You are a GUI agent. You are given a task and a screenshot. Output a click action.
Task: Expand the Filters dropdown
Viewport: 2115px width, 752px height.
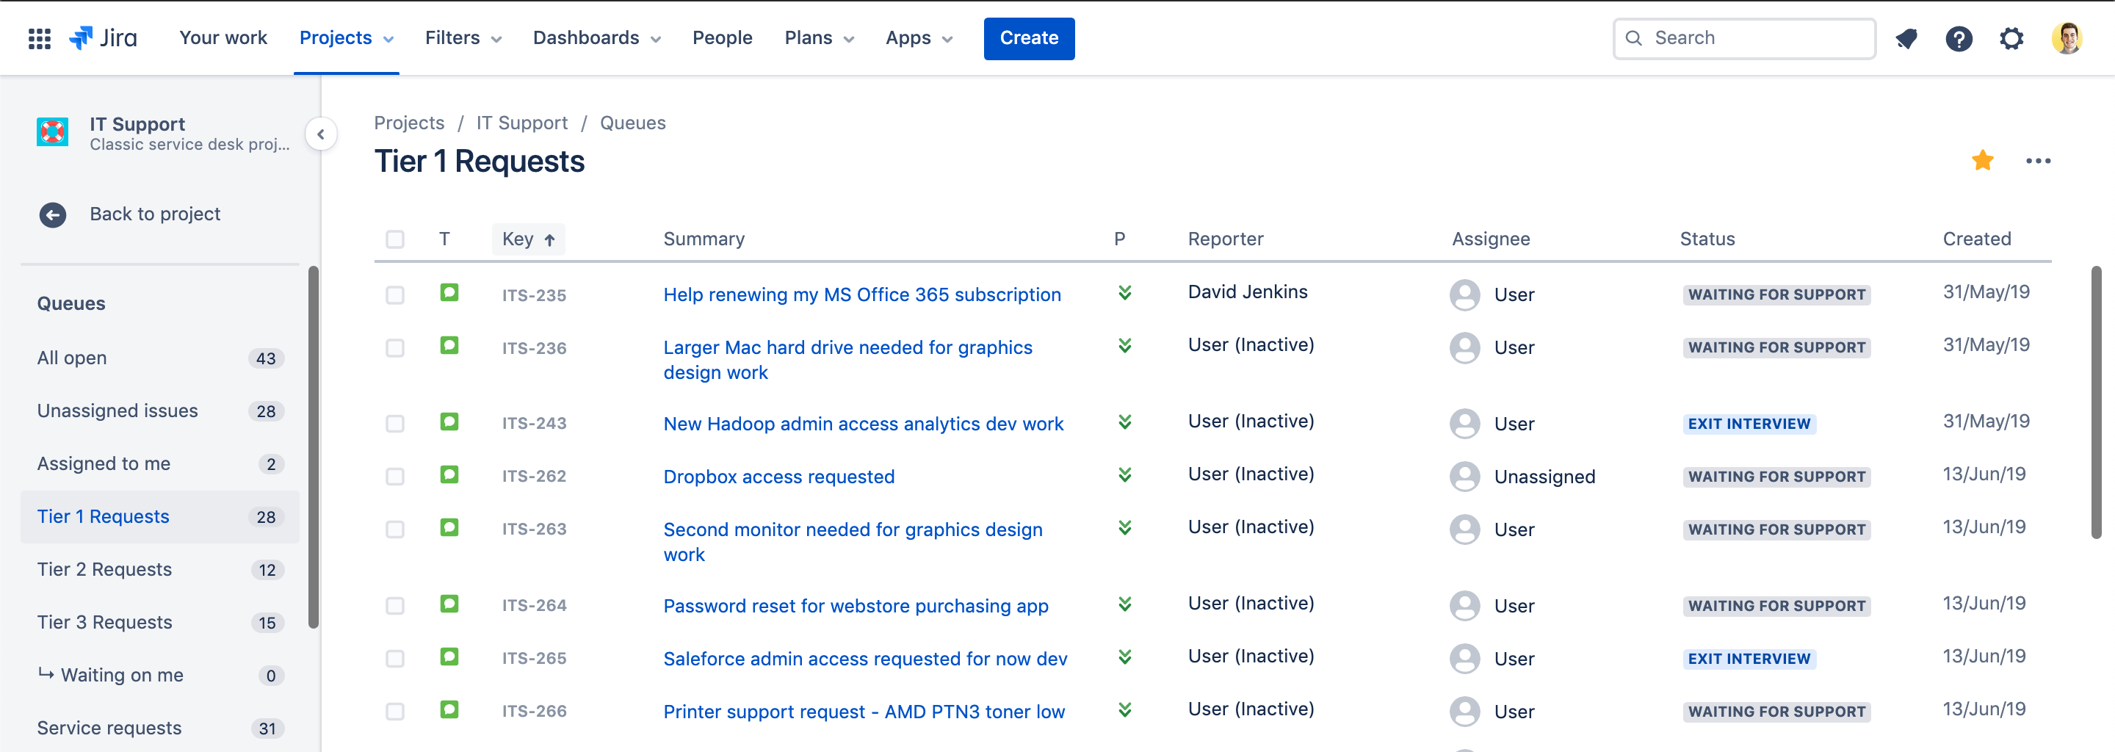click(462, 39)
